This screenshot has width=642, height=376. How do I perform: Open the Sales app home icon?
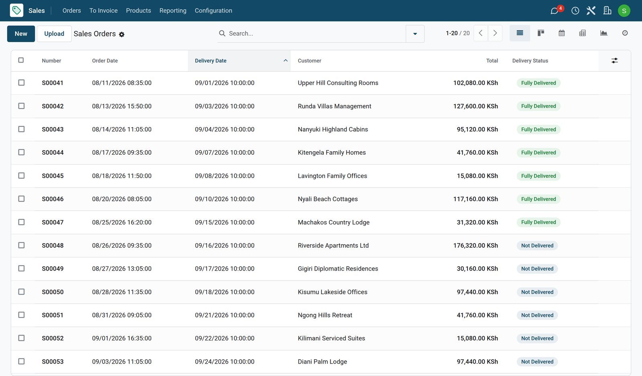[16, 10]
